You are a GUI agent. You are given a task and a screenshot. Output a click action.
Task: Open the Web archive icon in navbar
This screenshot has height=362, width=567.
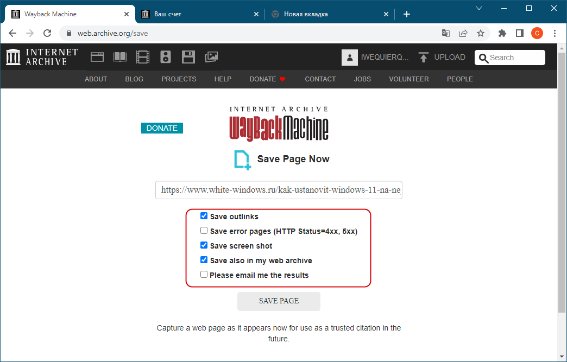click(97, 57)
